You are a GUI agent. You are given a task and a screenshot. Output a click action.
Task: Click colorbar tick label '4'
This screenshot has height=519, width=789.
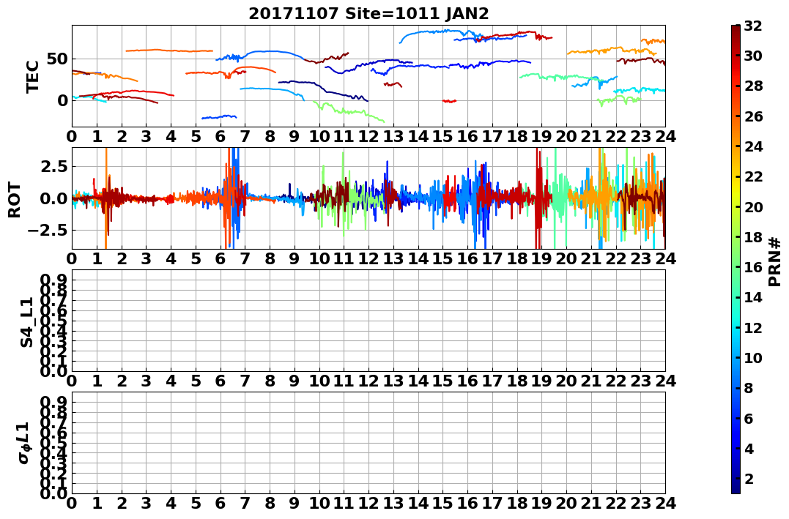pyautogui.click(x=748, y=448)
